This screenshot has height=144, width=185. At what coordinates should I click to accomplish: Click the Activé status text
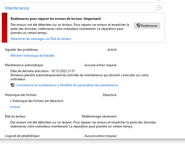[x=112, y=50]
